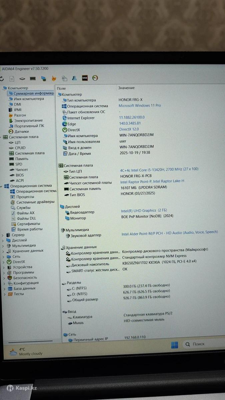This screenshot has width=225, height=400.
Task: Open Процессы in the left tree
Action: [x=25, y=197]
